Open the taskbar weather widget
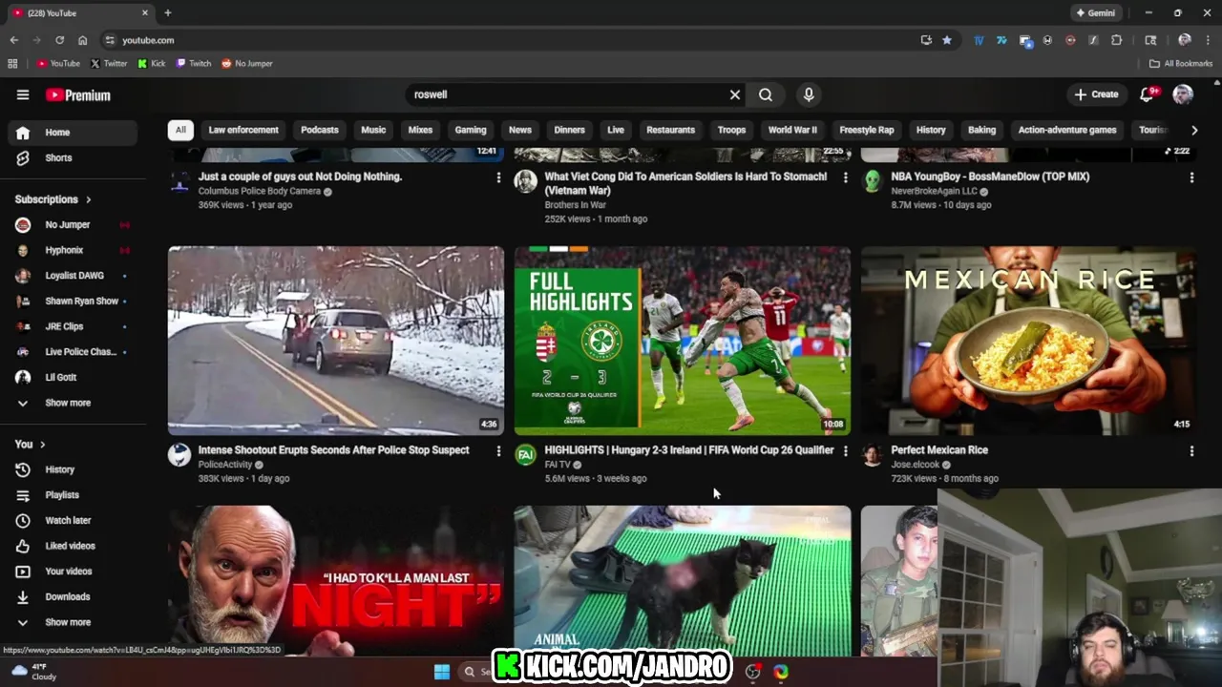The height and width of the screenshot is (687, 1222). pos(34,672)
